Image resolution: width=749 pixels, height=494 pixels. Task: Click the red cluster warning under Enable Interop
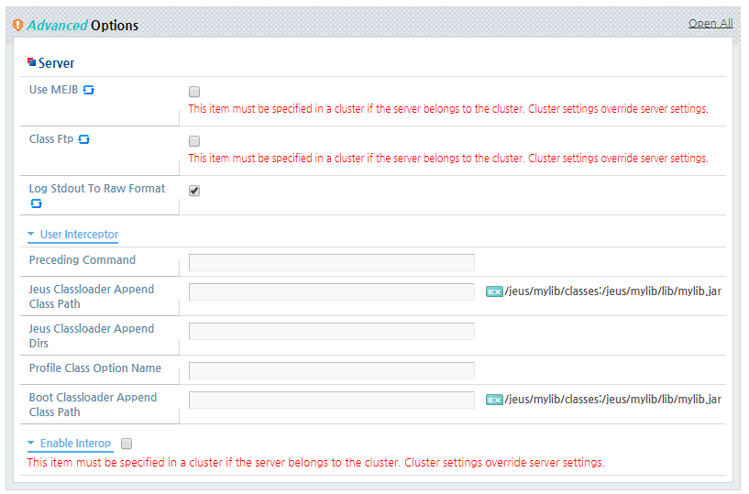point(315,463)
